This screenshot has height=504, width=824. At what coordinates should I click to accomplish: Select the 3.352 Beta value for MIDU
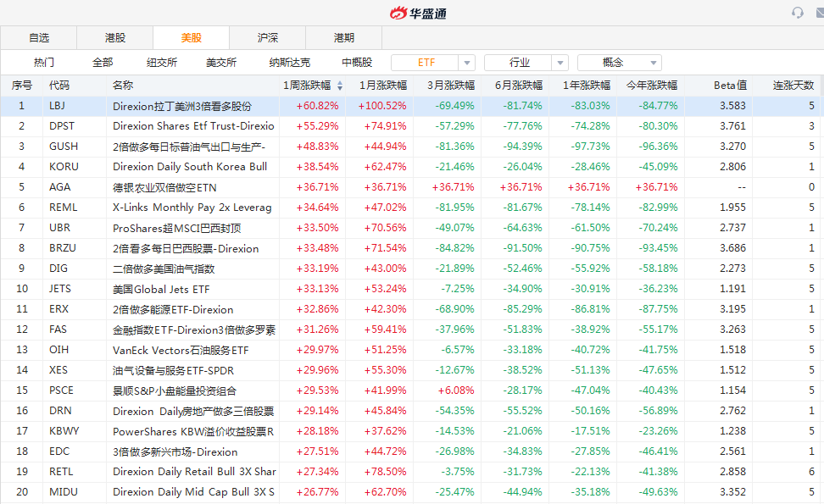coord(732,492)
